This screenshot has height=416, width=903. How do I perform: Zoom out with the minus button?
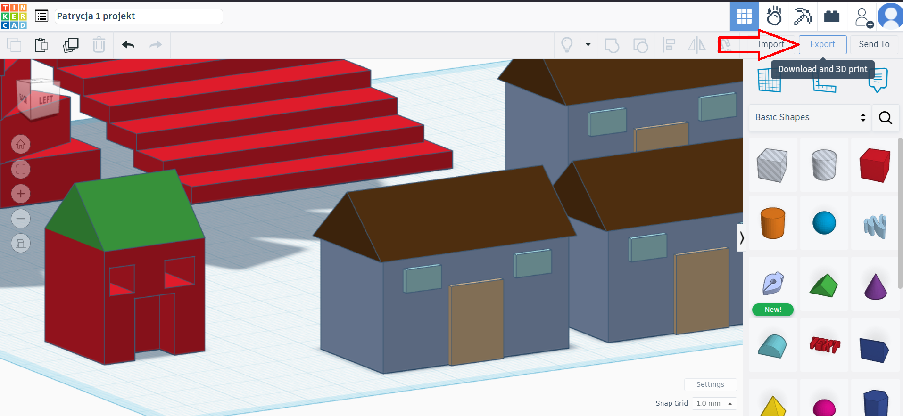click(x=21, y=219)
